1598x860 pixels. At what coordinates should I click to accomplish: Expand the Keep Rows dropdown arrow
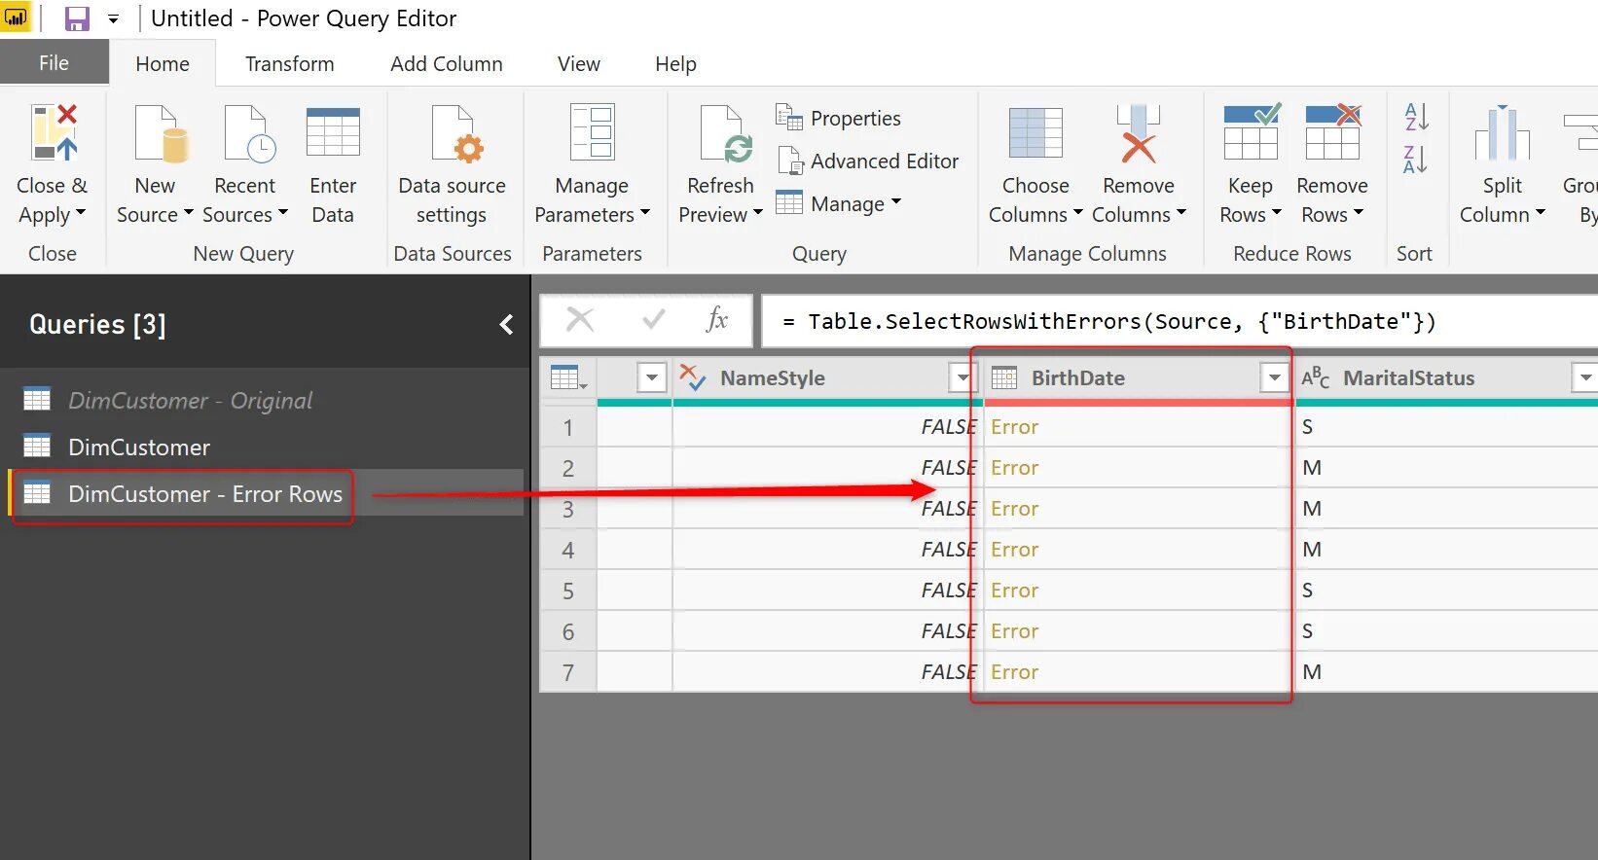click(x=1277, y=213)
